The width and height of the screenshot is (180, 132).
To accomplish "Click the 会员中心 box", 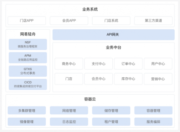I will coord(99,79).
